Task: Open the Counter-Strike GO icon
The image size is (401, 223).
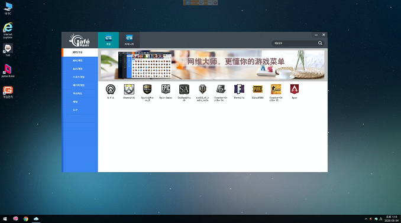Action: coord(276,90)
